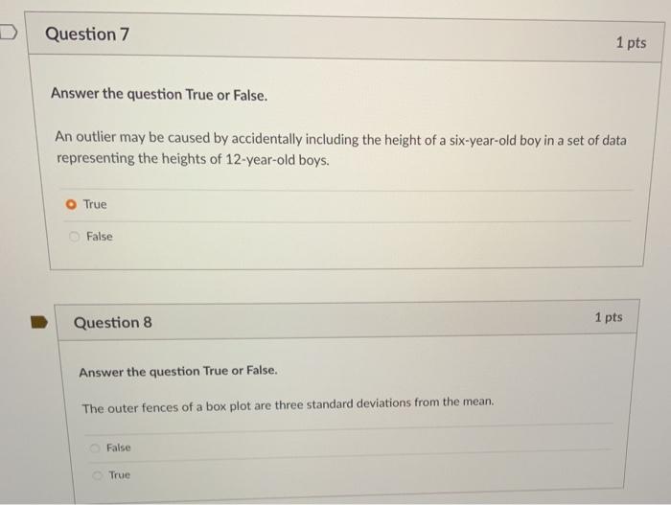Click Question 7's "Answer the question True or False" heading
The image size is (671, 505).
(159, 95)
